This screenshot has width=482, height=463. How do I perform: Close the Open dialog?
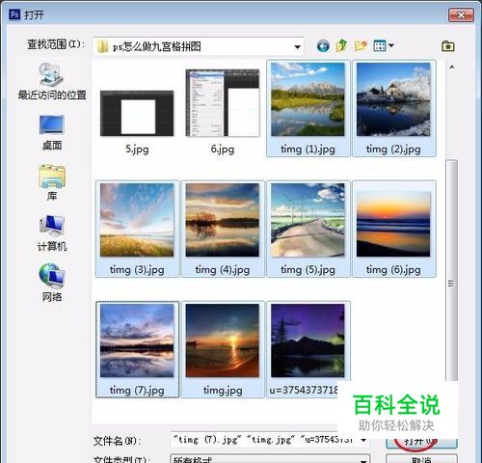point(461,14)
